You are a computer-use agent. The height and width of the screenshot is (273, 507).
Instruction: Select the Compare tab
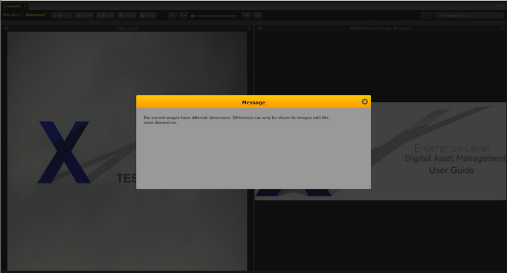click(12, 6)
